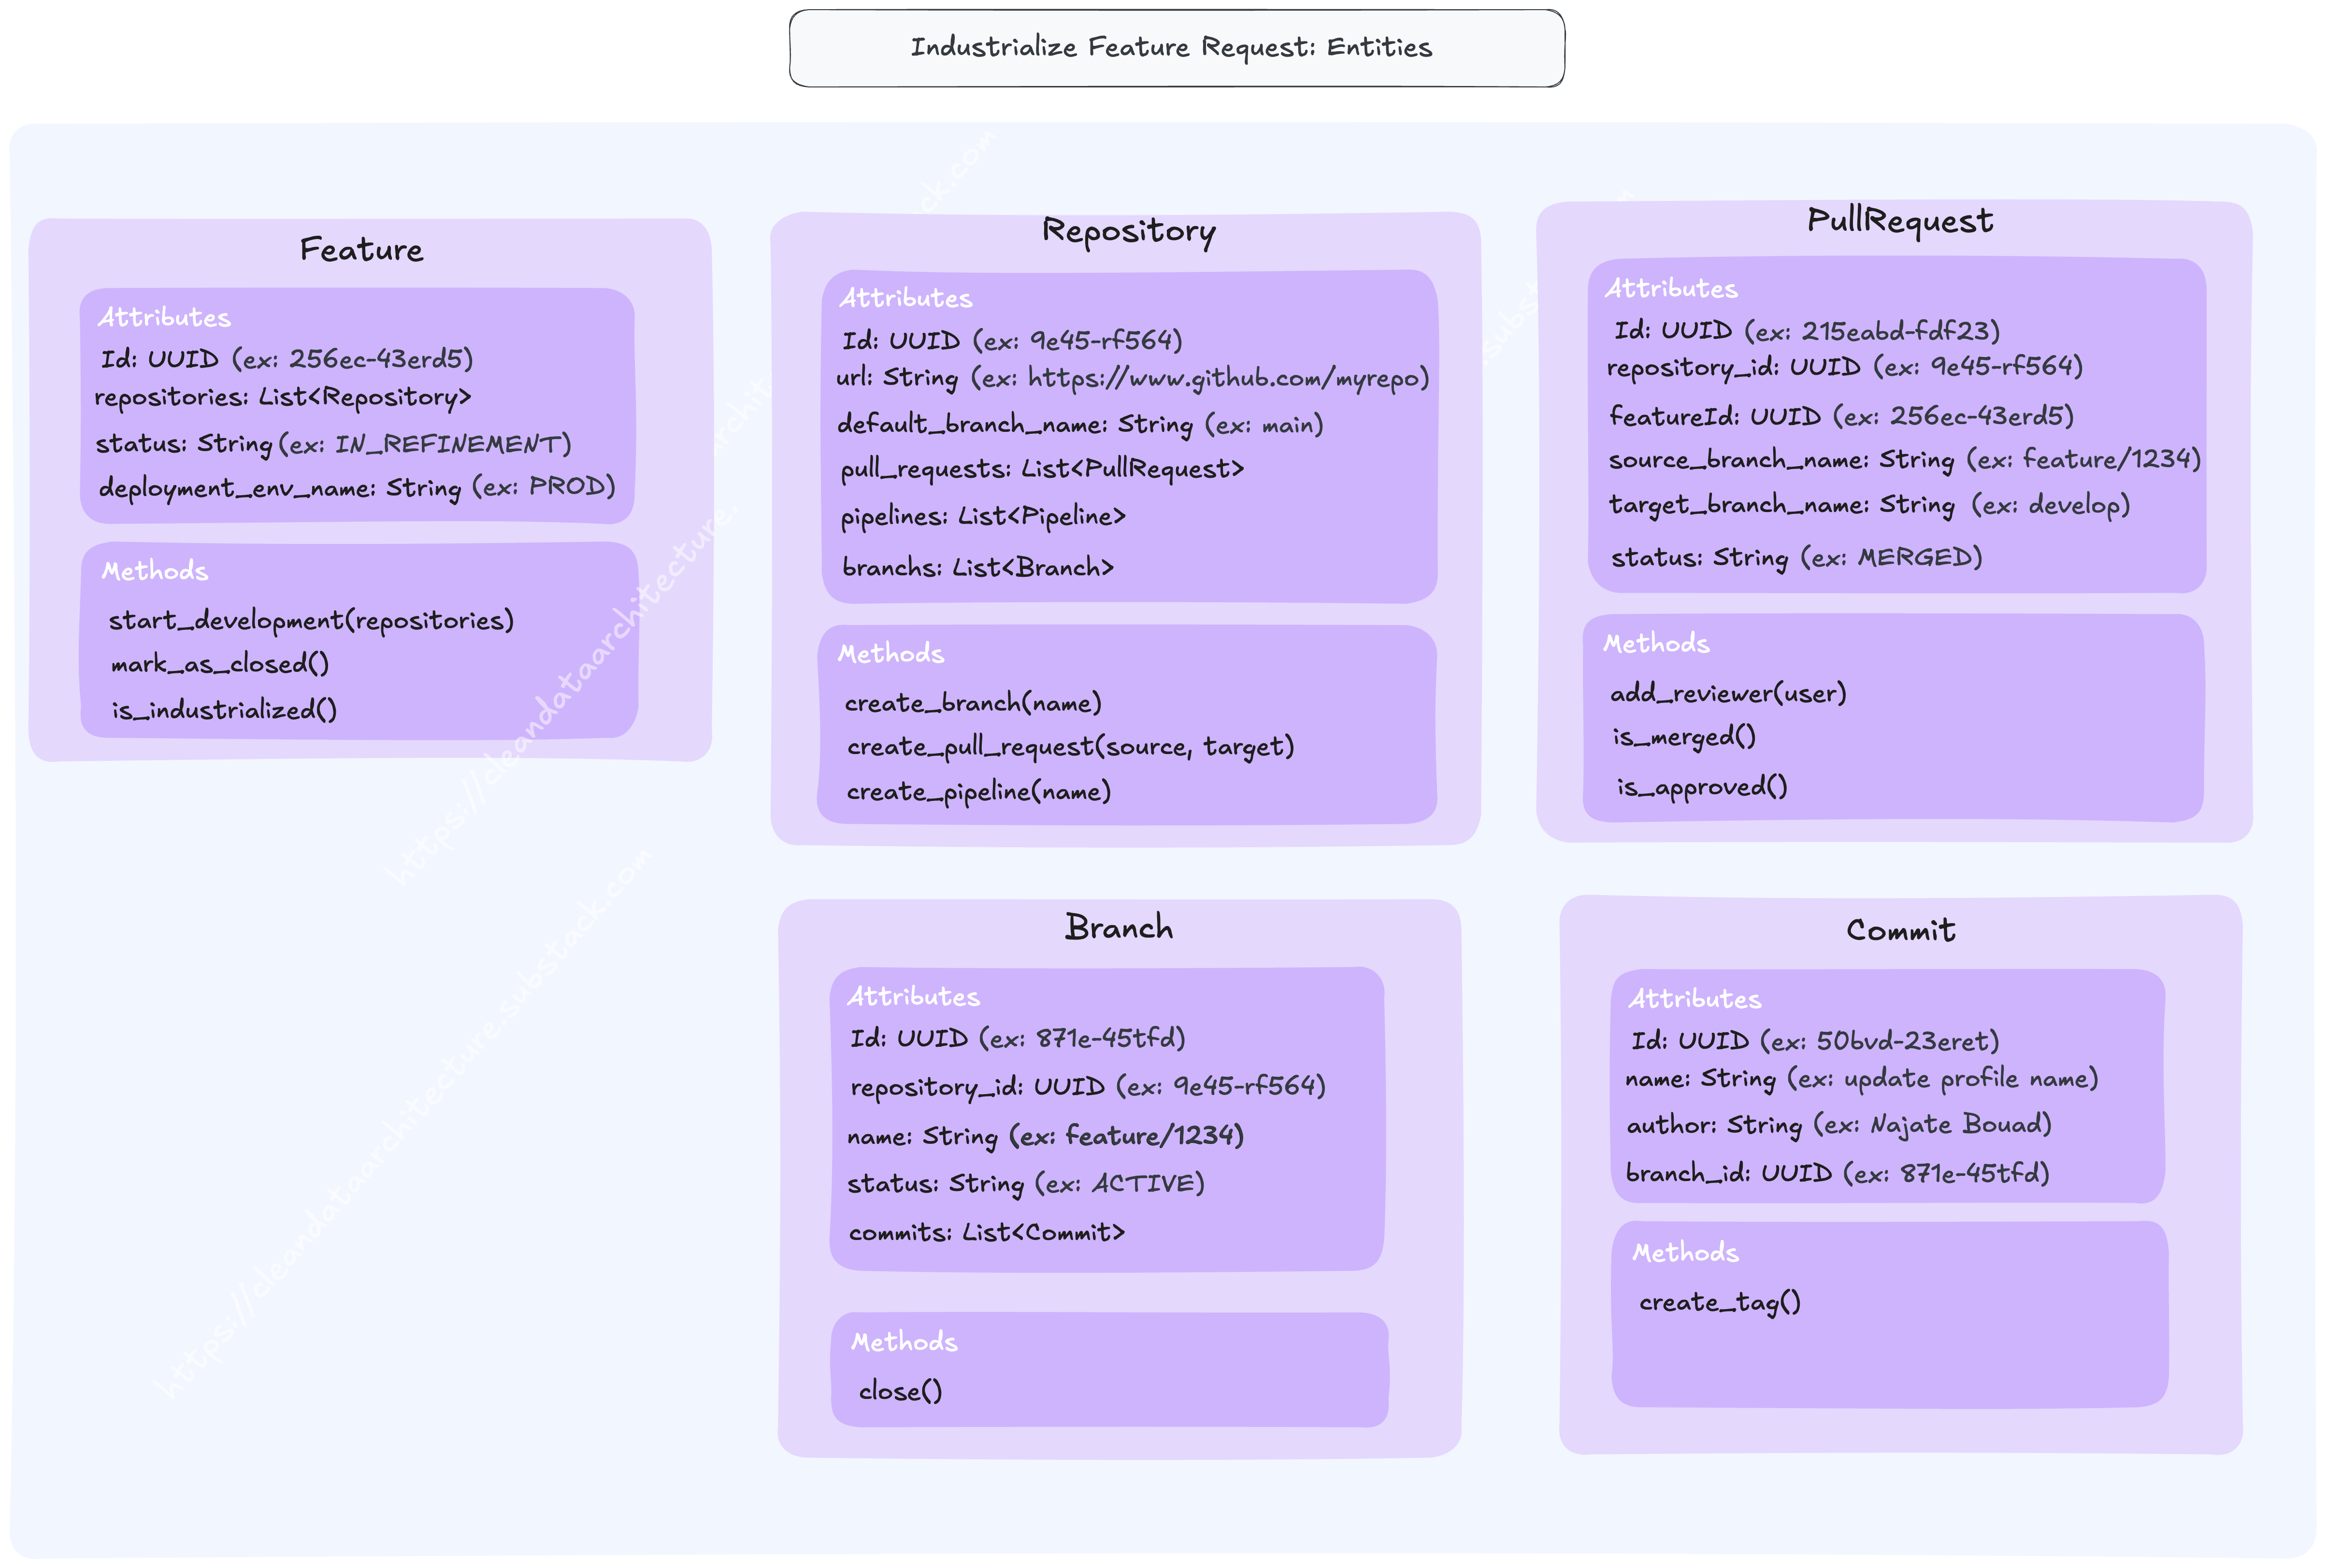Click the close() method in Branch

pyautogui.click(x=900, y=1391)
